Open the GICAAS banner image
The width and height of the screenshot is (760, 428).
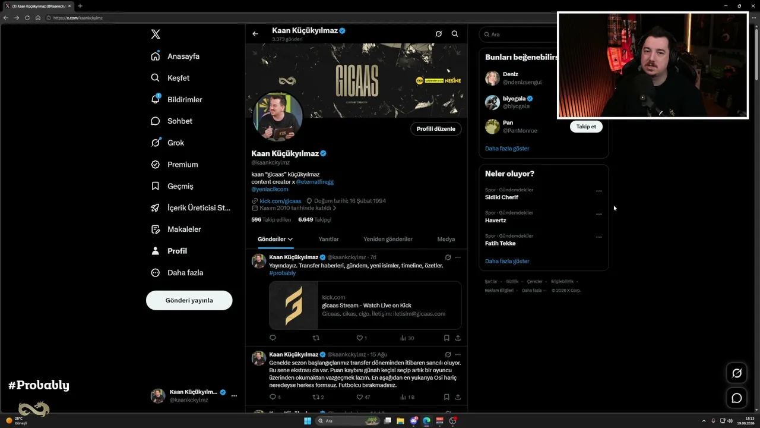pyautogui.click(x=356, y=80)
